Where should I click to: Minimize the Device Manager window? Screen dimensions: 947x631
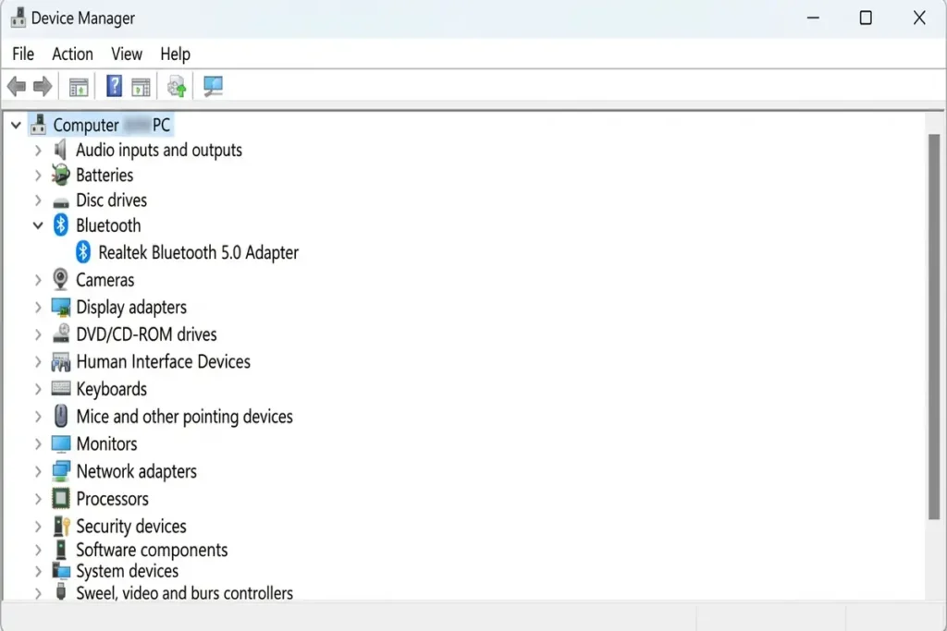(x=813, y=18)
